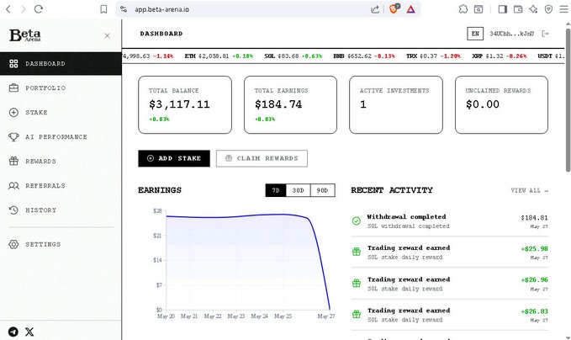Image resolution: width=571 pixels, height=340 pixels.
Task: Bookmark this page
Action: tap(103, 9)
